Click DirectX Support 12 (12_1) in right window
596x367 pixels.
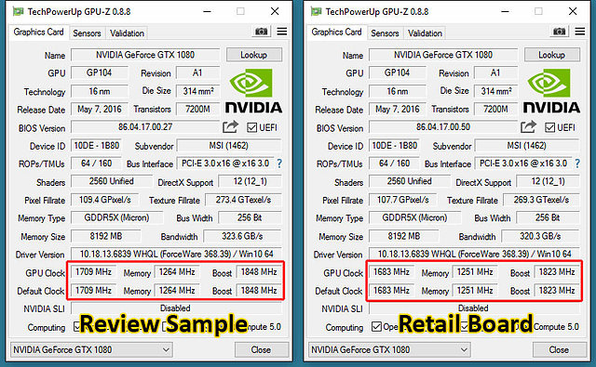548,181
